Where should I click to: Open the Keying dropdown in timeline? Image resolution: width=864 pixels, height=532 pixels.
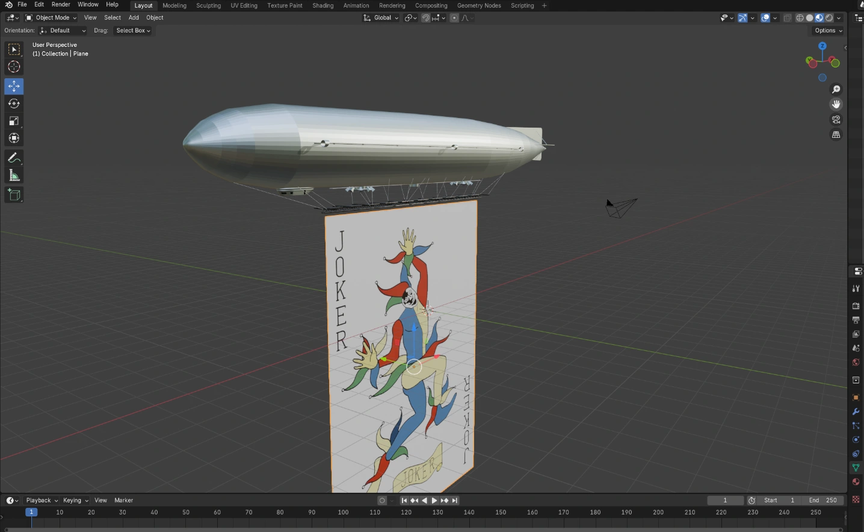(76, 501)
